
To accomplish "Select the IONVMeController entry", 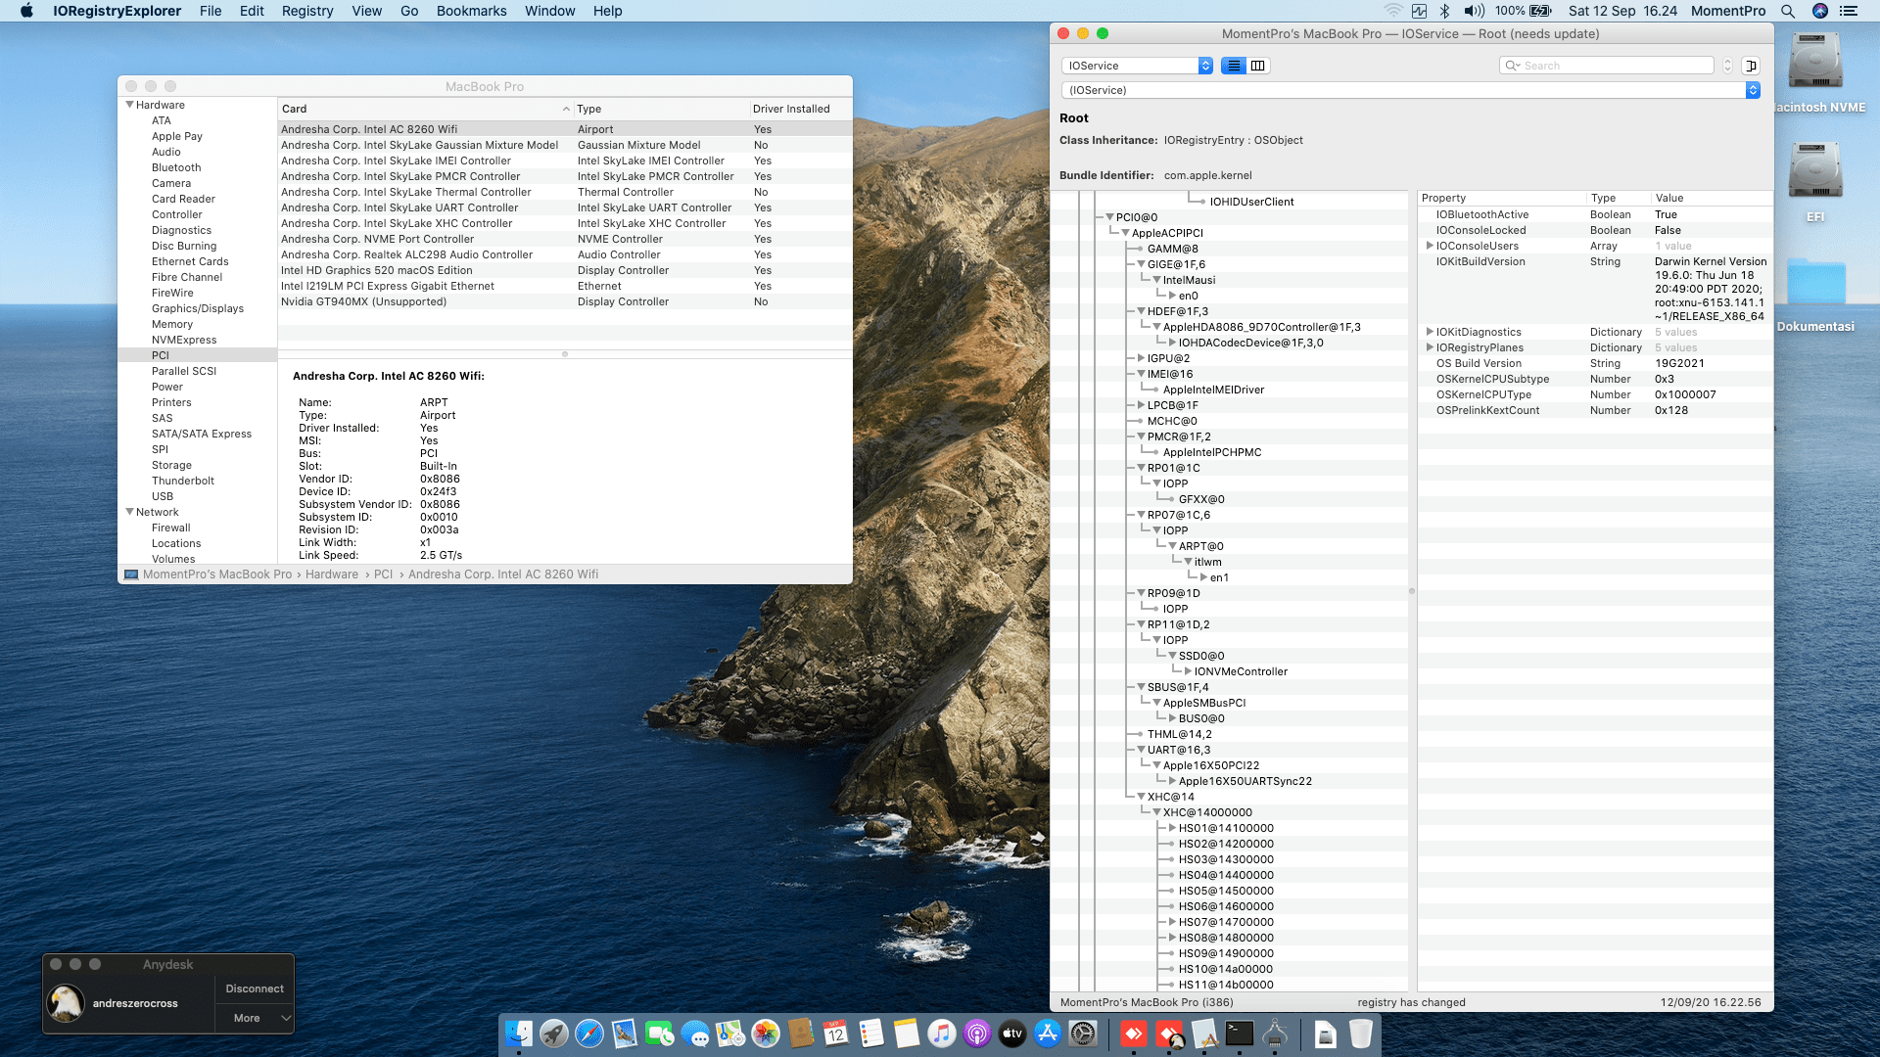I will 1241,671.
